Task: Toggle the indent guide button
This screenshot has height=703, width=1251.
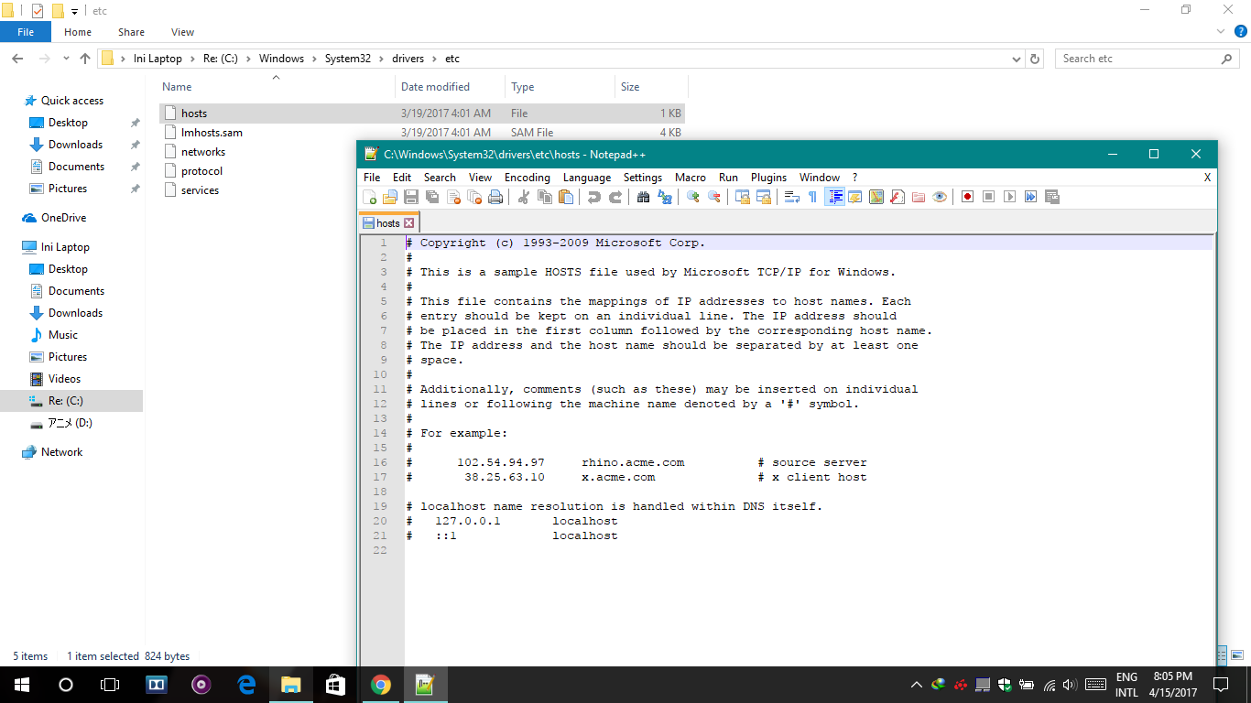Action: (834, 197)
